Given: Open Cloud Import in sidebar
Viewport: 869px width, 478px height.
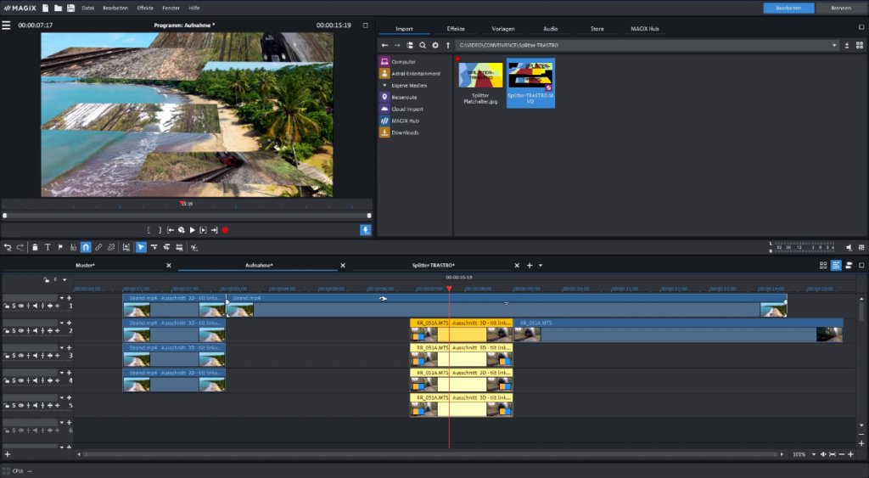Looking at the screenshot, I should coord(407,110).
